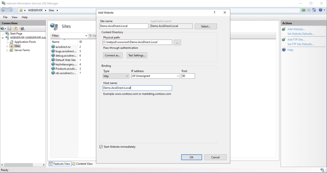The height and width of the screenshot is (173, 327).
Task: Click WEBSERVER in the breadcrumb
Action: [x=35, y=10]
